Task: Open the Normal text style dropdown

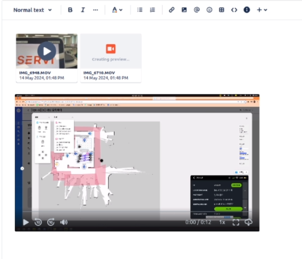Action: pos(32,10)
